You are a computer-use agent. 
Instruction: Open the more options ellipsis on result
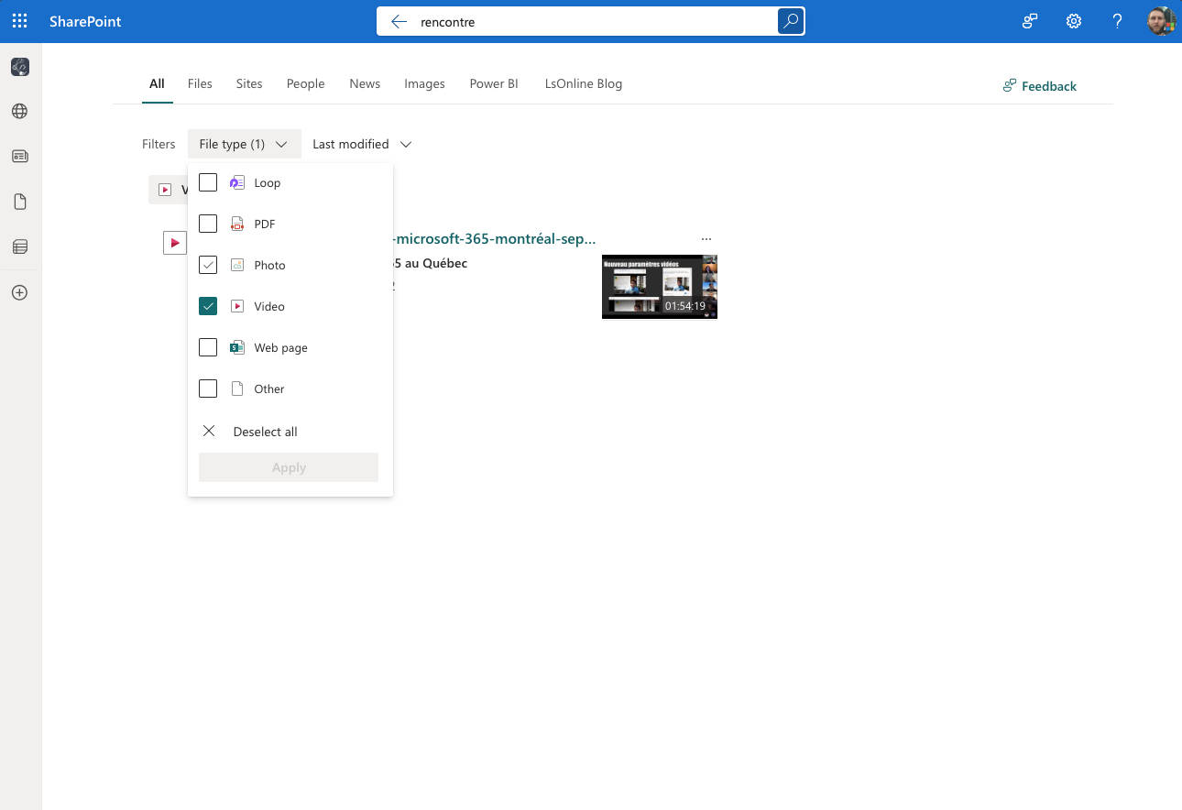(x=706, y=239)
